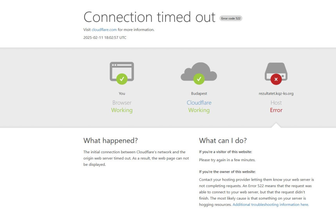Open the cloudflare.com link
Viewport: 336px width, 214px height.
104,30
